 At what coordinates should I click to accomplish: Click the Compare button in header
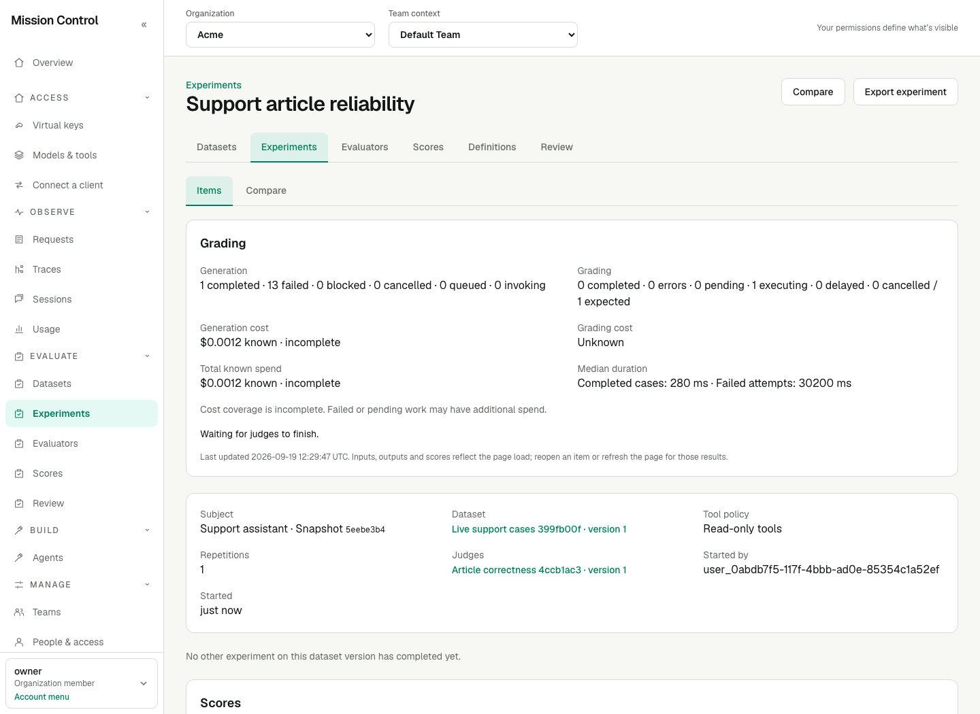click(813, 92)
